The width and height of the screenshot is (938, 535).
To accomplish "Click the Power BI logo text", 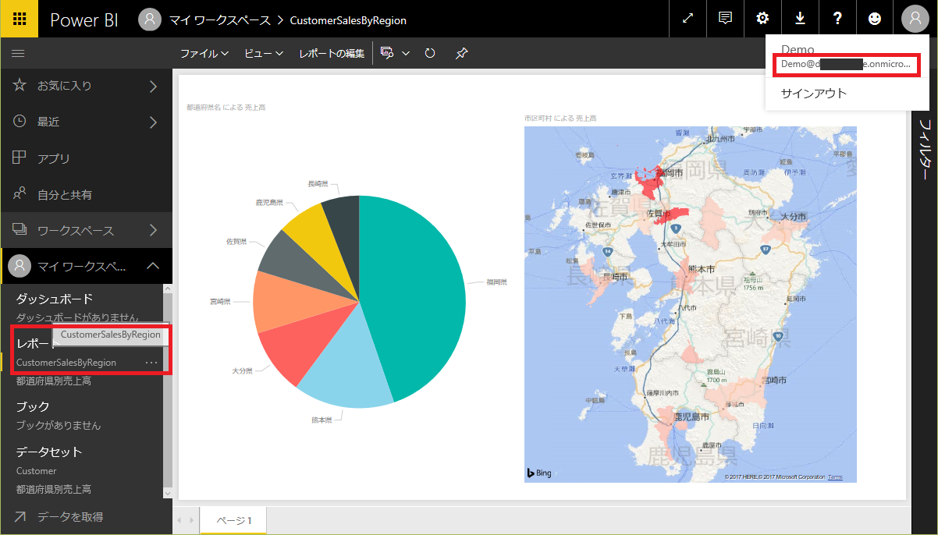I will tap(84, 20).
